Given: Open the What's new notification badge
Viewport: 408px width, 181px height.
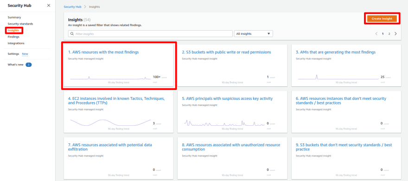Looking at the screenshot, I should (x=29, y=65).
